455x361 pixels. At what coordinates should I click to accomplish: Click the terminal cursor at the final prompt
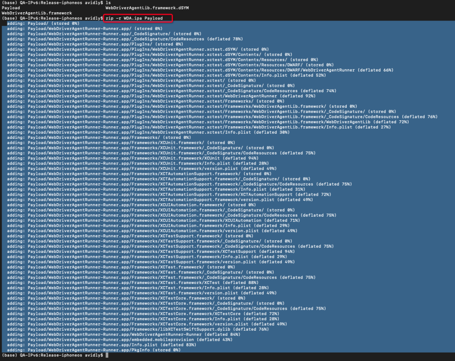tap(107, 355)
